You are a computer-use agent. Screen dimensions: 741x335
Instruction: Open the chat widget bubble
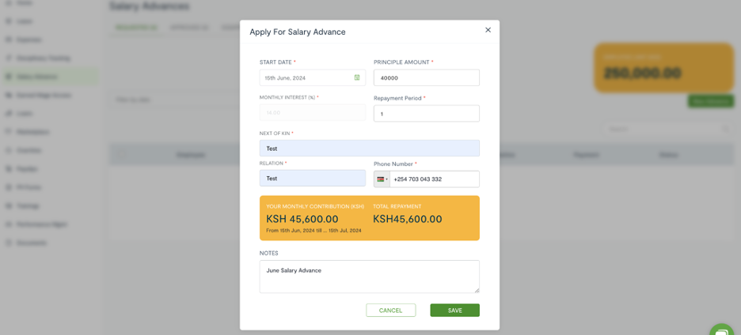click(721, 330)
